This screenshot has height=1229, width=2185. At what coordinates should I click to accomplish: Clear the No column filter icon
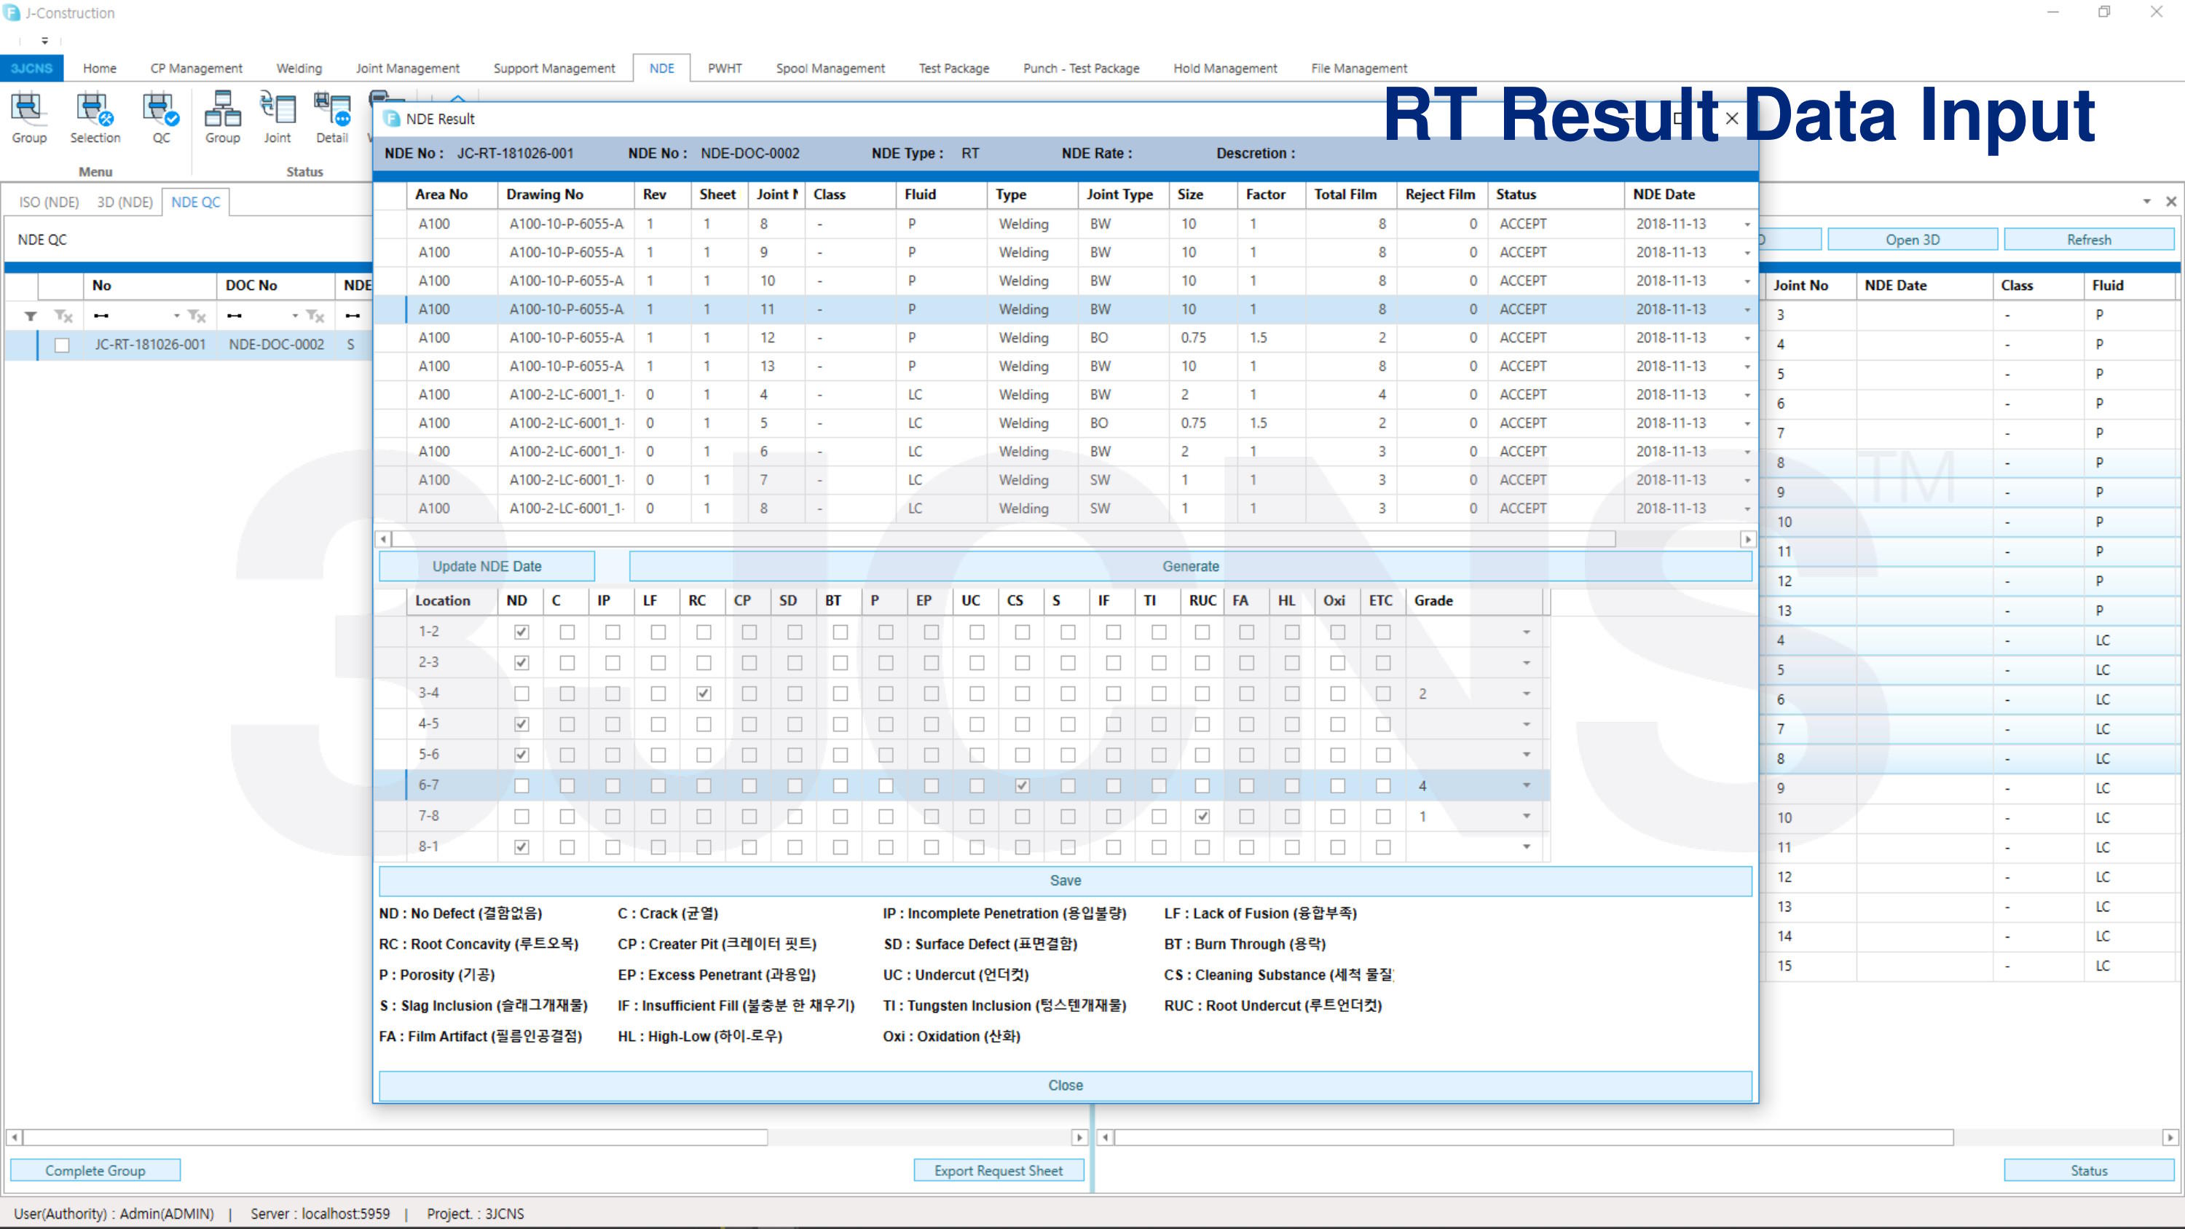pyautogui.click(x=197, y=316)
